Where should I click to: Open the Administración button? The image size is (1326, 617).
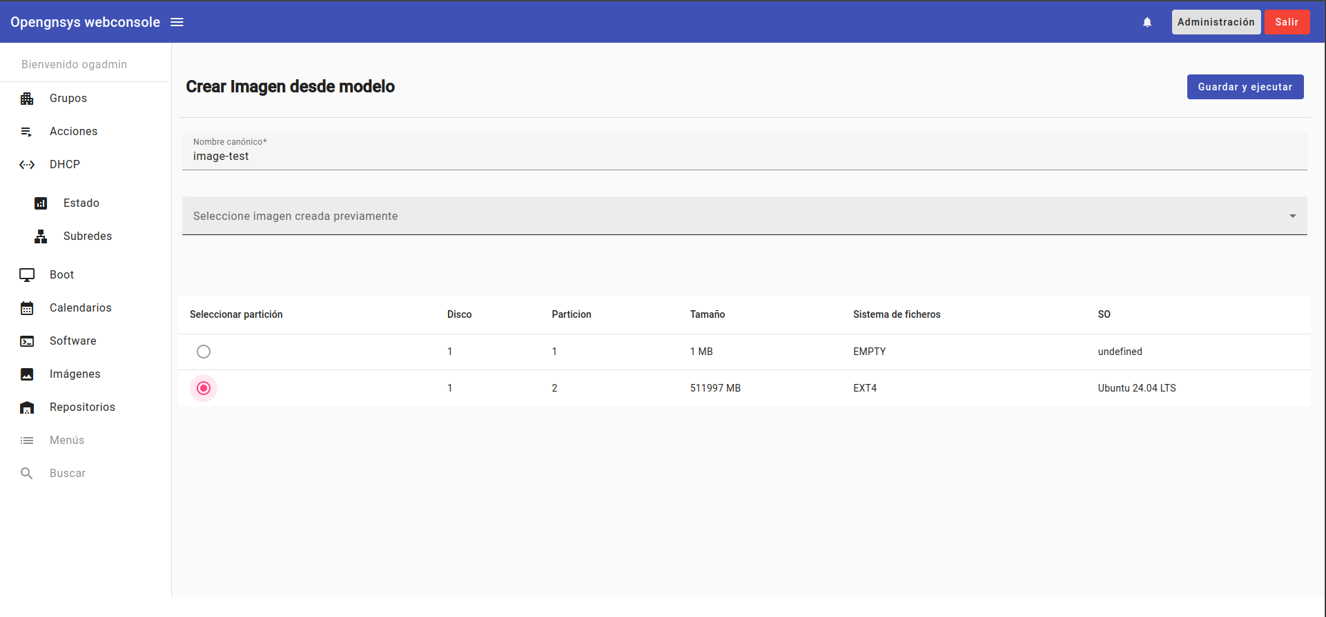click(1216, 22)
